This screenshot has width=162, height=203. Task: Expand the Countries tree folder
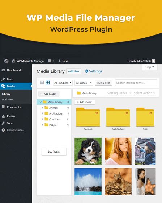click(42, 119)
